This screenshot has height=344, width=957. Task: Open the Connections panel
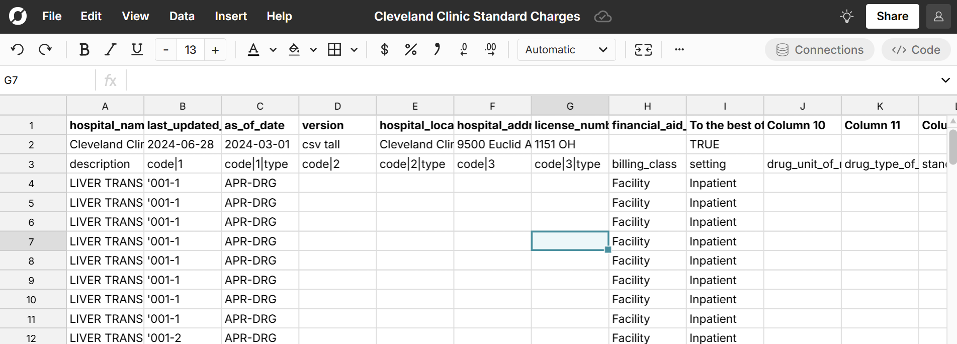[819, 49]
